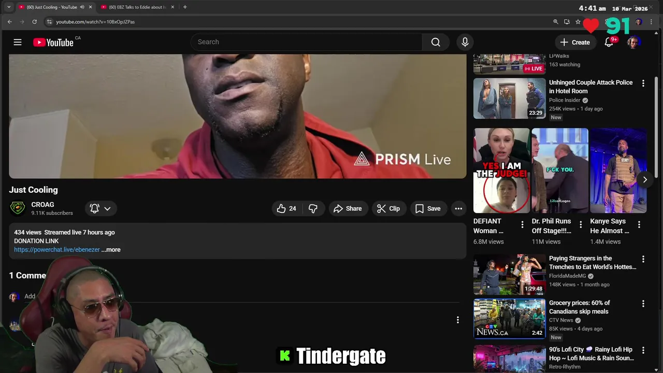Open a new browser tab
The image size is (663, 373).
(185, 7)
